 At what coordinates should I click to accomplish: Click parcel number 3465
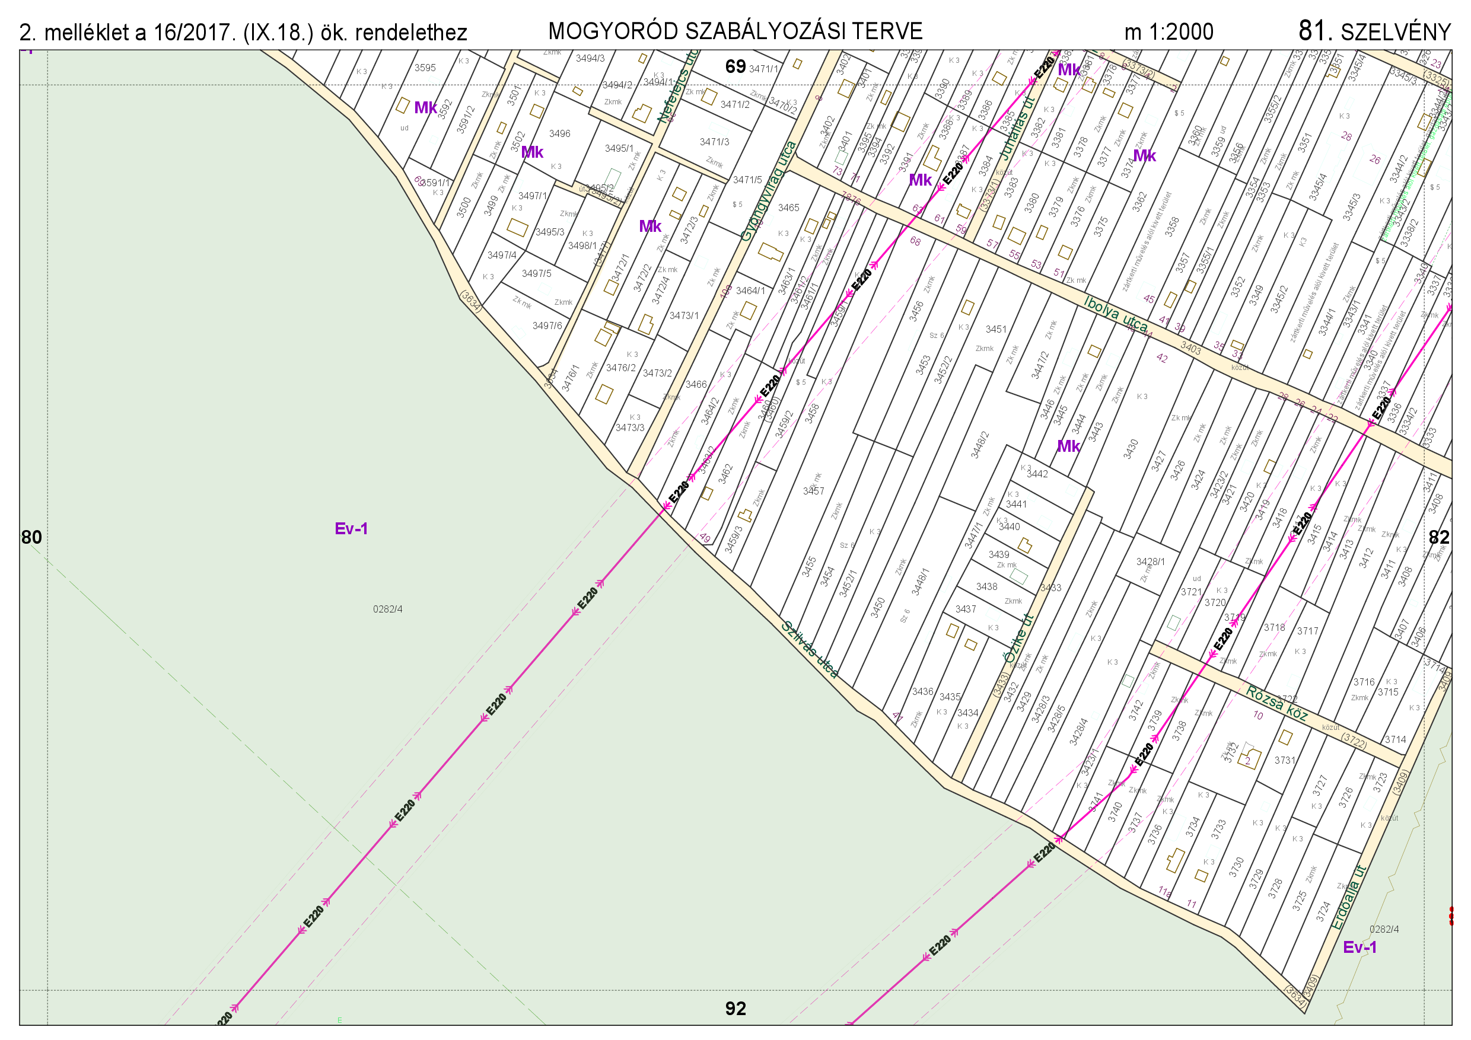788,208
